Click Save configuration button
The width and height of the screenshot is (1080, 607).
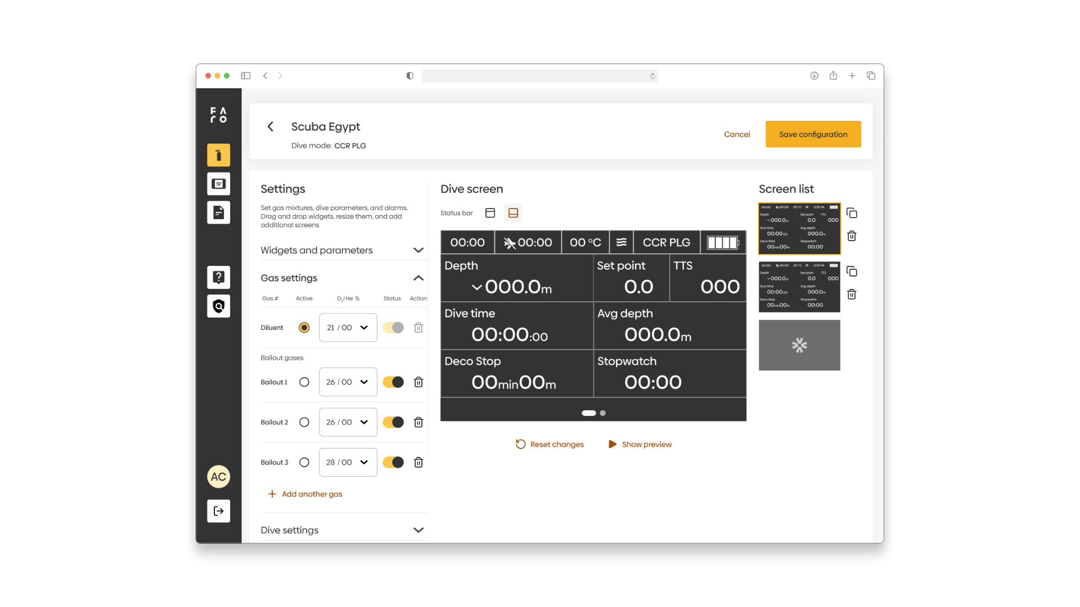click(813, 134)
